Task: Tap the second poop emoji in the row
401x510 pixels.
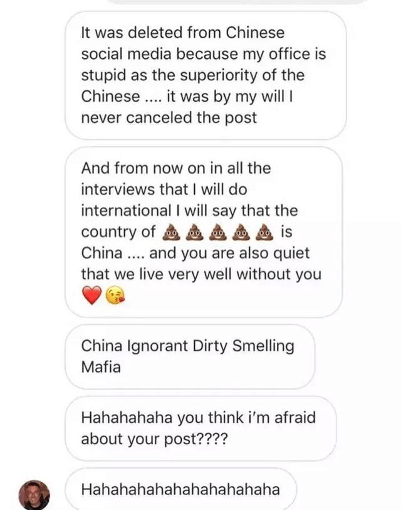Action: [194, 232]
